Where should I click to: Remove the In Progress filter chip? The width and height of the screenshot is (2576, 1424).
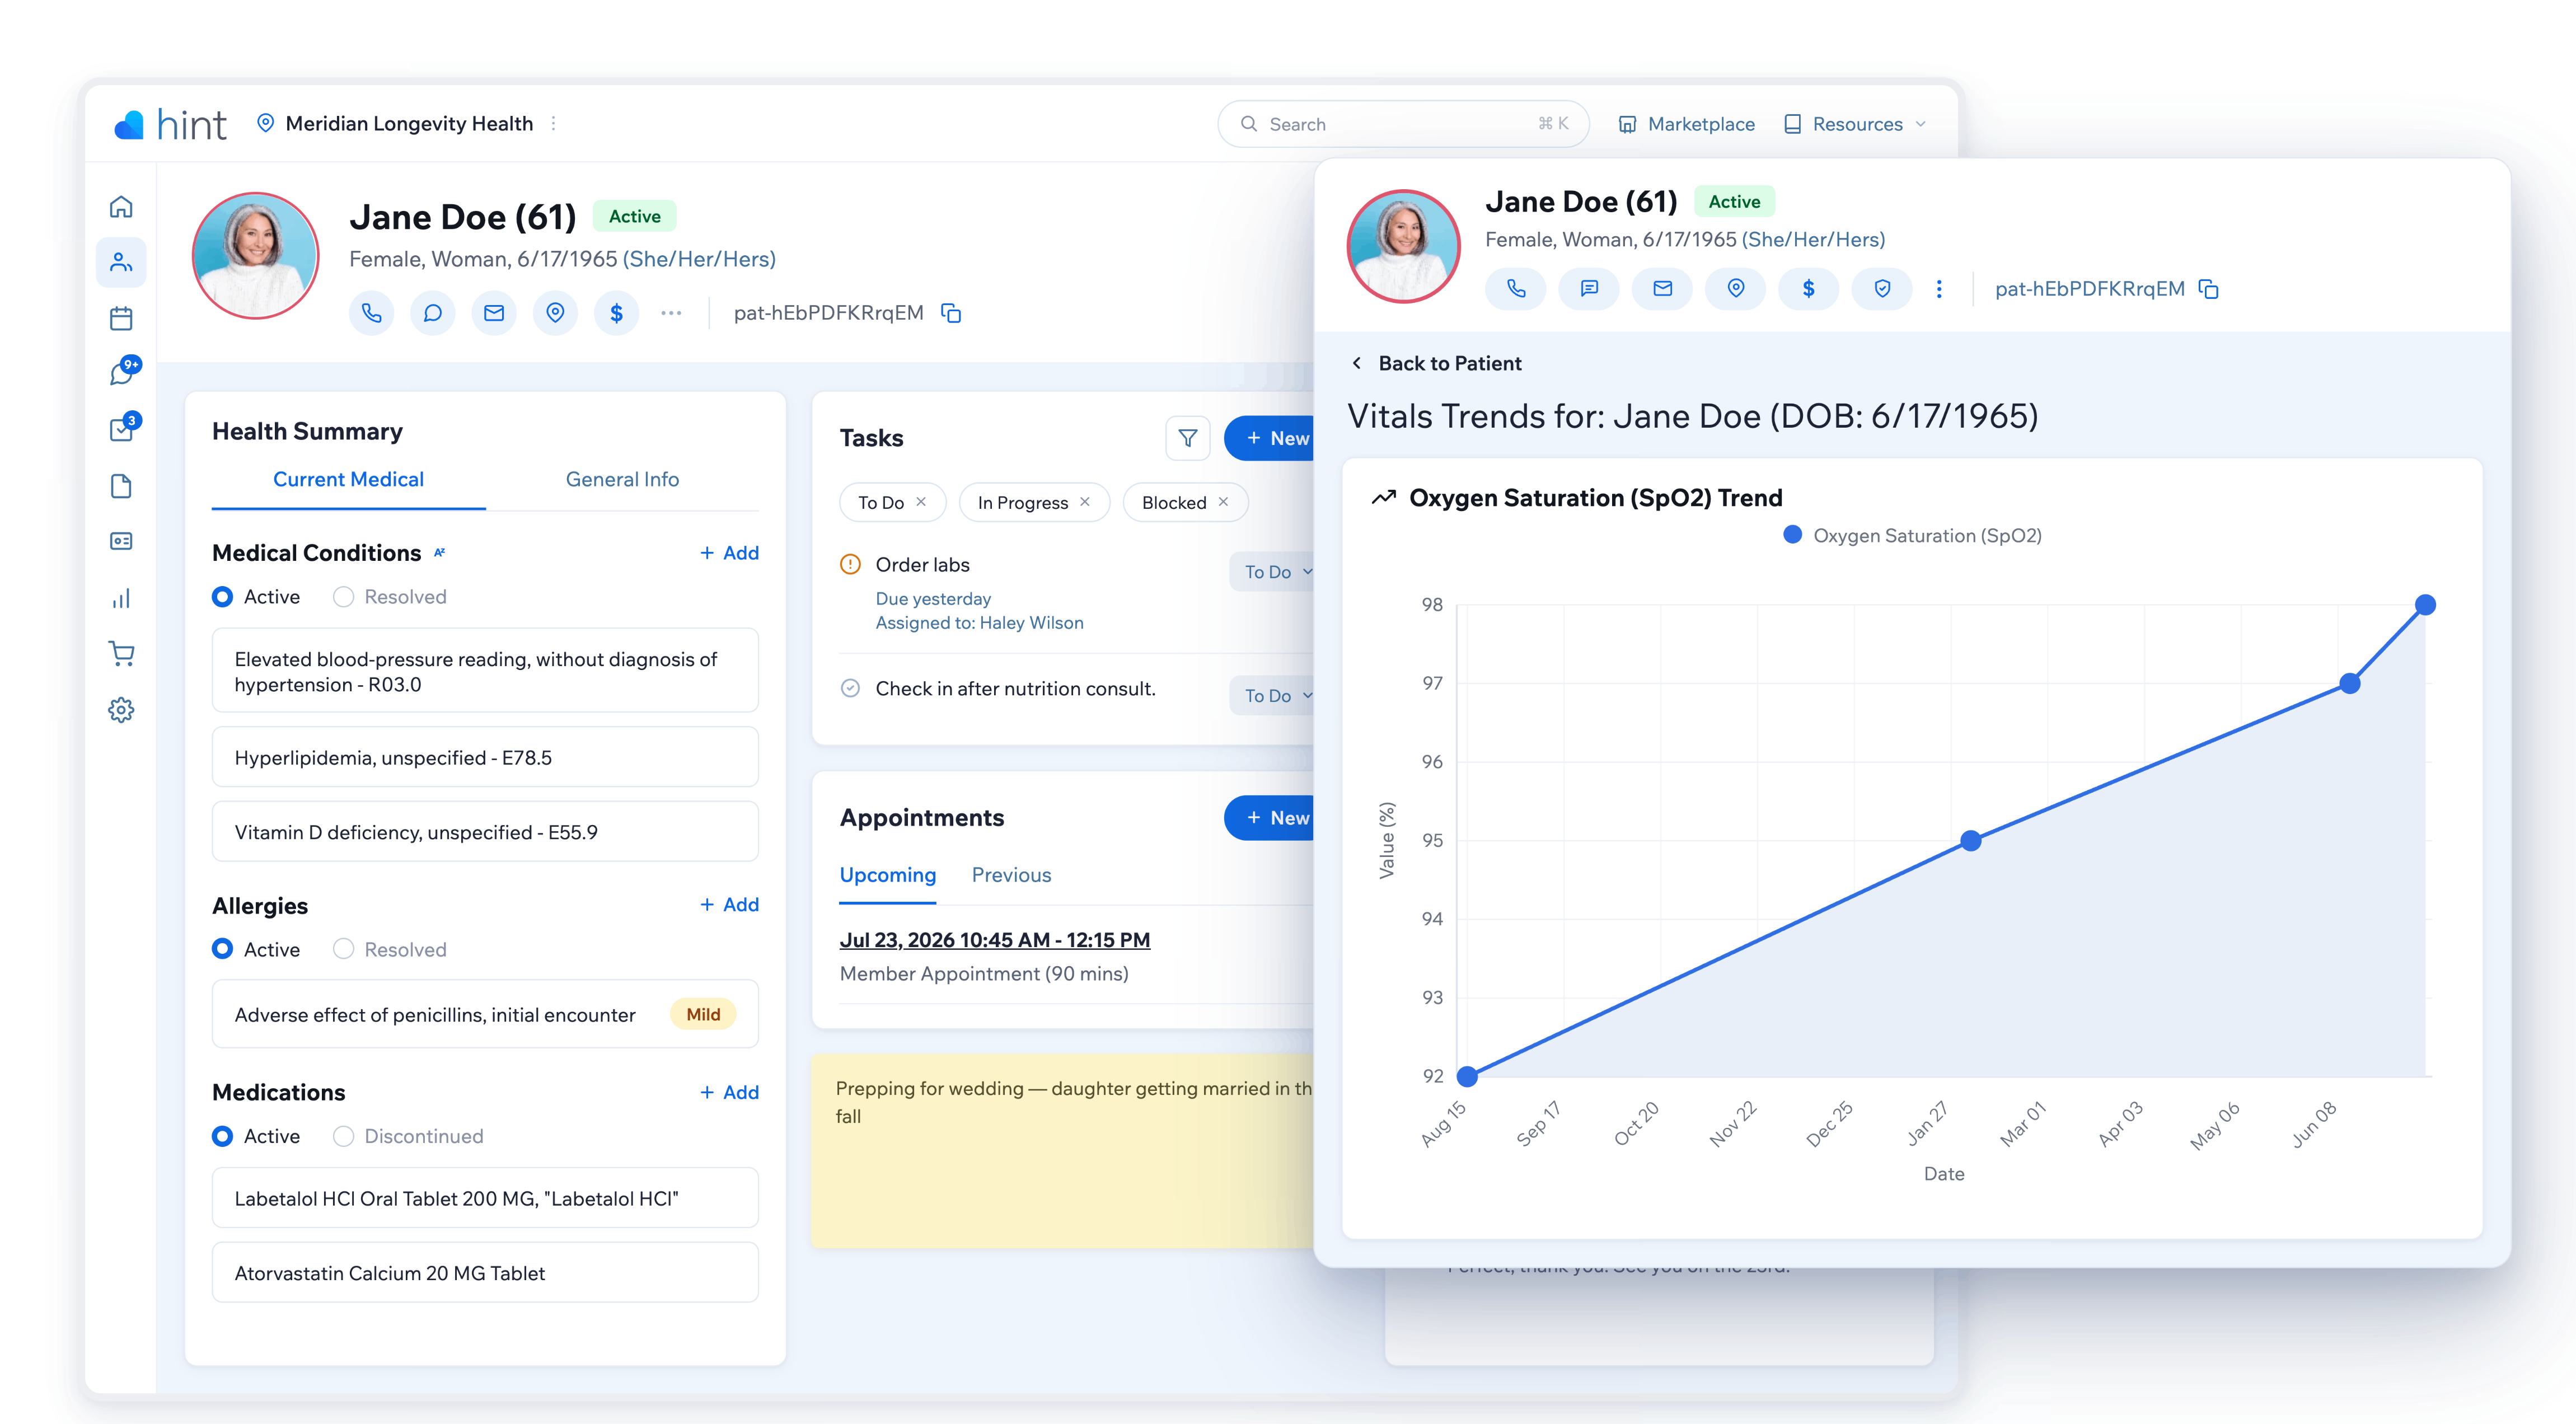(1085, 502)
